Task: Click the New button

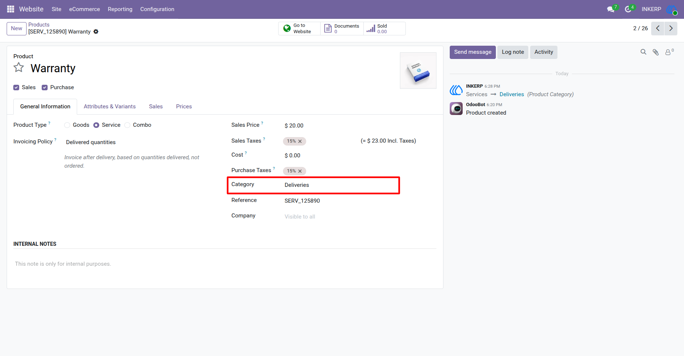Action: [17, 28]
